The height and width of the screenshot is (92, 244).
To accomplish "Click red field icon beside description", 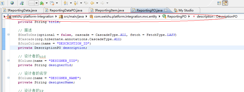I will coord(194,16).
